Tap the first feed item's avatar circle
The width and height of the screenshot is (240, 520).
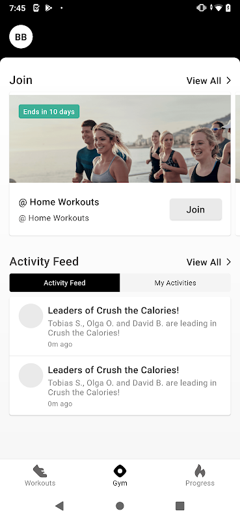click(31, 316)
